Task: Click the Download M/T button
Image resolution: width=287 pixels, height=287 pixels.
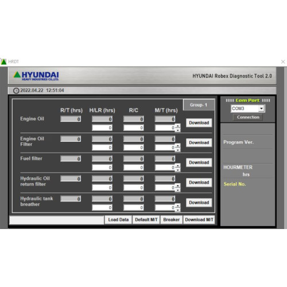Action: tap(199, 220)
